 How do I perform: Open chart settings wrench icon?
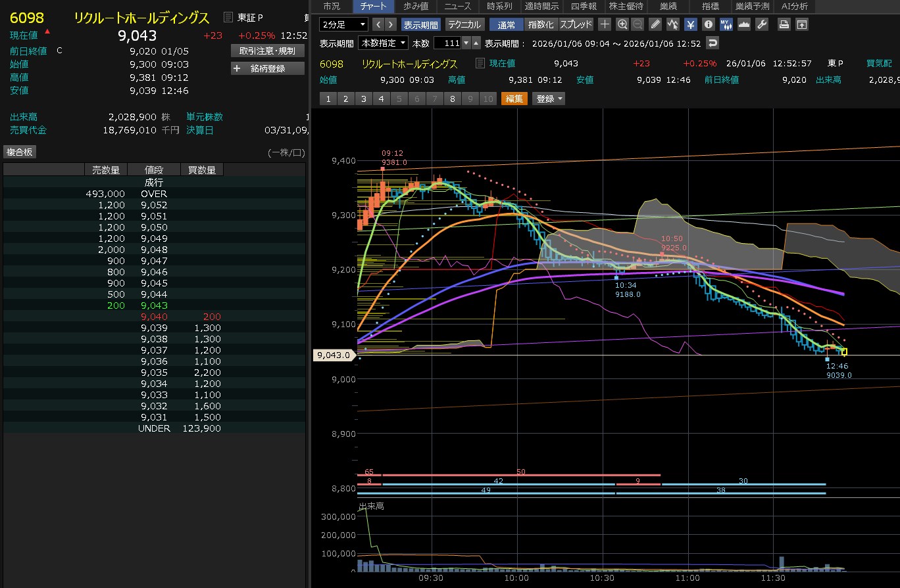point(762,24)
